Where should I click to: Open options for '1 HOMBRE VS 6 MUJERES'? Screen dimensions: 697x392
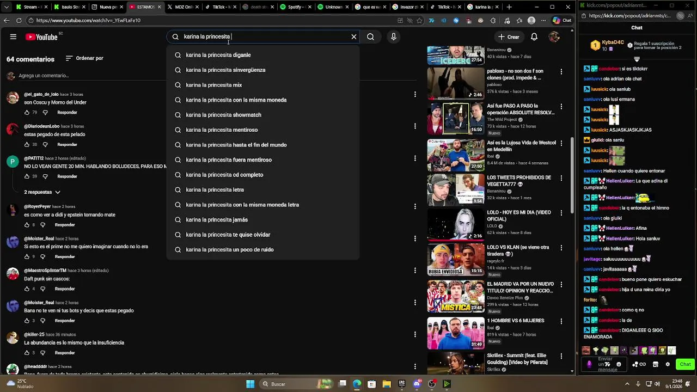(x=561, y=321)
